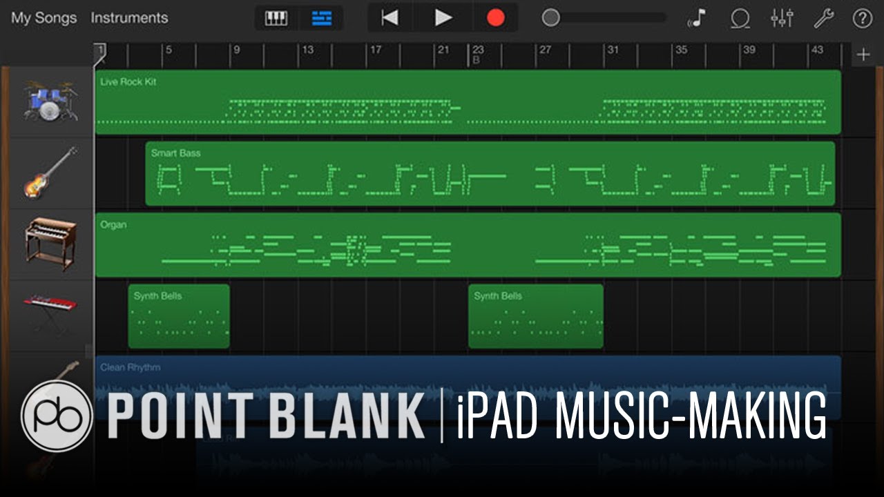Screen dimensions: 884x497
Task: Click bar 5 on the ruler
Action: (x=169, y=50)
